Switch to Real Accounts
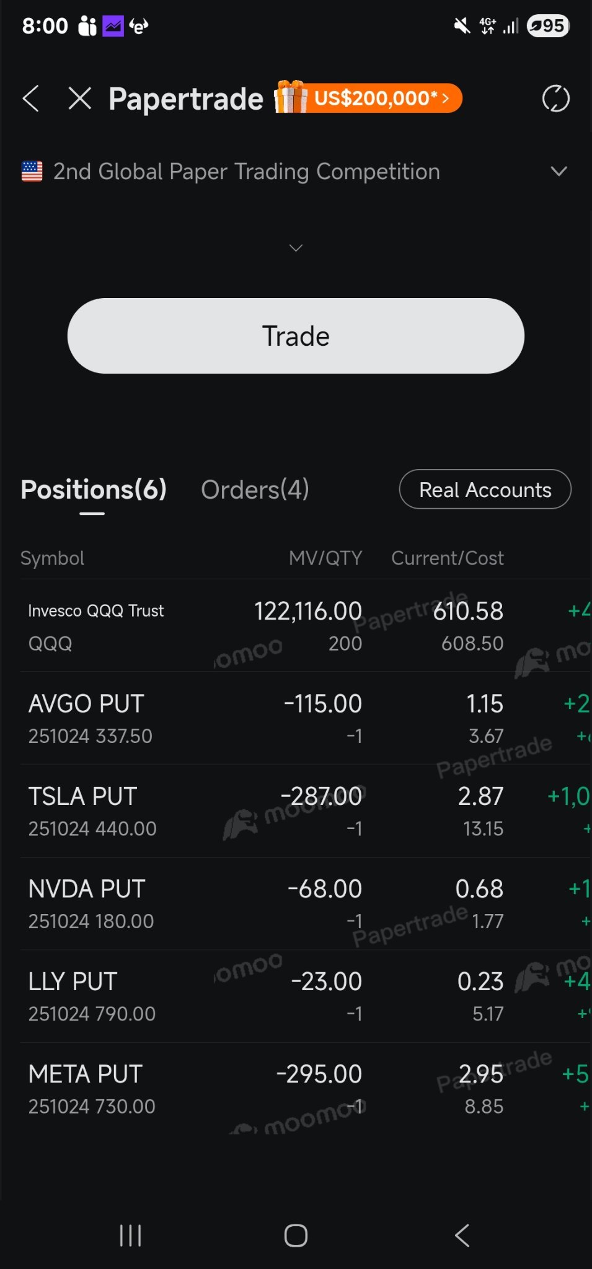This screenshot has width=592, height=1269. tap(485, 490)
